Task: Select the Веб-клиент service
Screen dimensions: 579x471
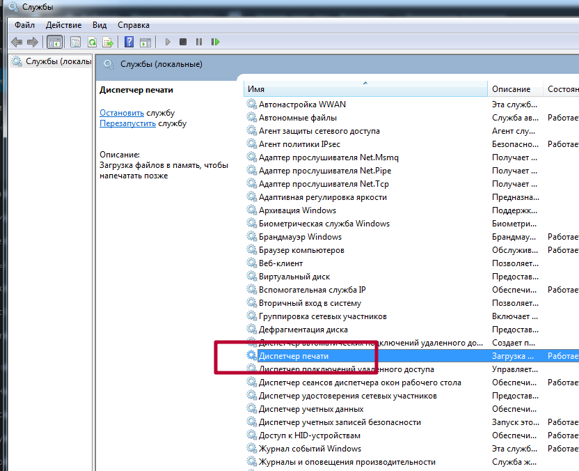Action: click(280, 263)
